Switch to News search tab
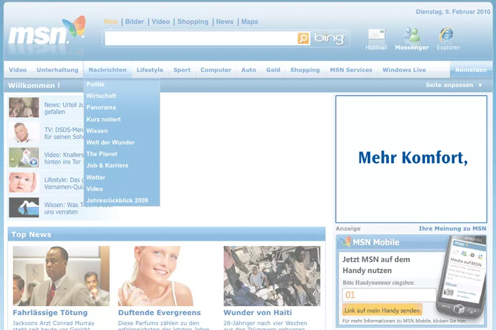The image size is (496, 330). [224, 22]
